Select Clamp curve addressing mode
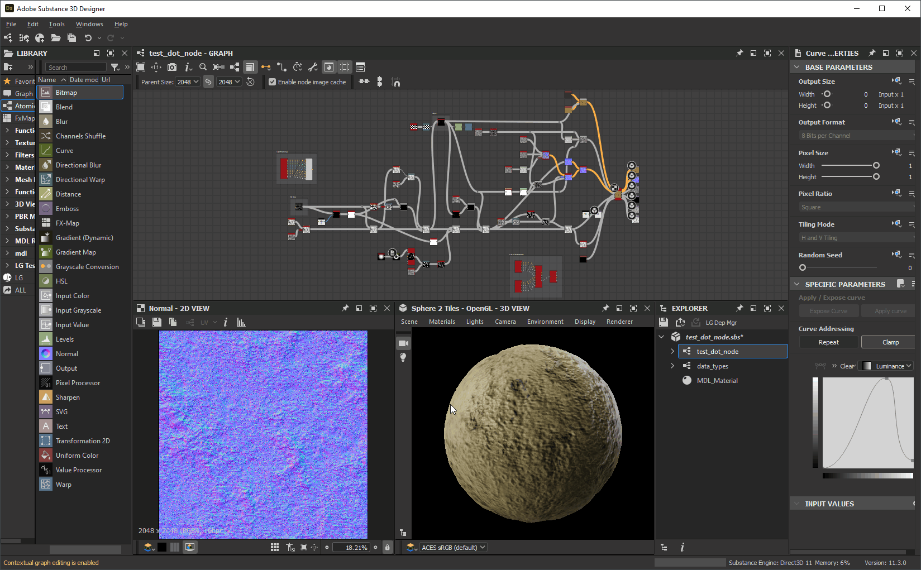Viewport: 921px width, 570px height. [890, 342]
